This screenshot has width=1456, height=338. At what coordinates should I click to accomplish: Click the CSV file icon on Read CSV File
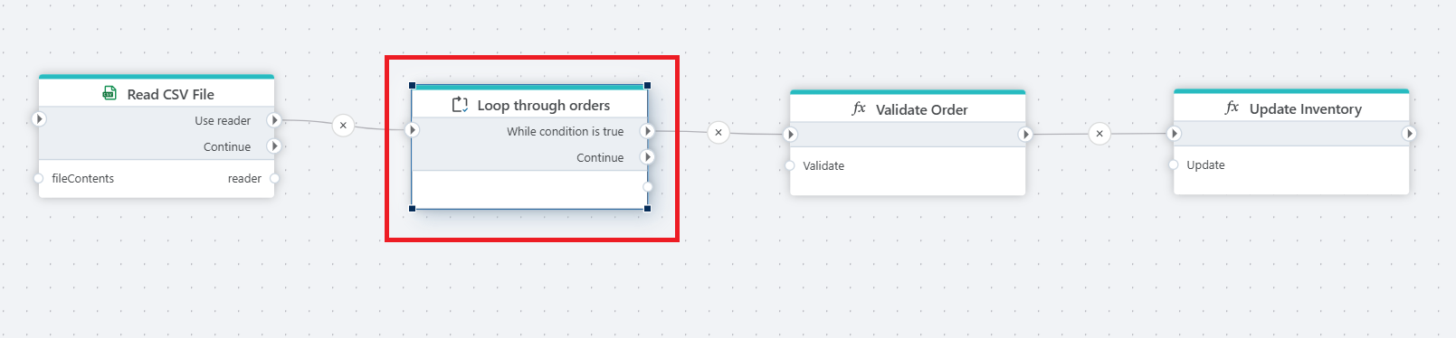[109, 93]
